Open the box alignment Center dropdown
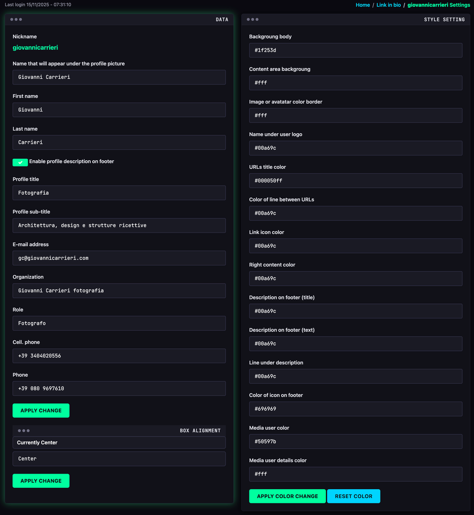This screenshot has width=474, height=515. point(119,458)
